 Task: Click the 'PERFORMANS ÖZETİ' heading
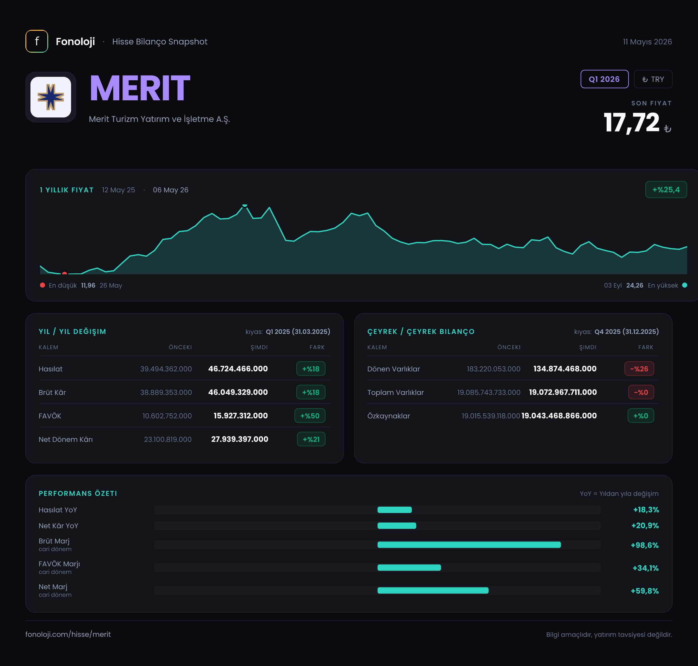point(78,493)
